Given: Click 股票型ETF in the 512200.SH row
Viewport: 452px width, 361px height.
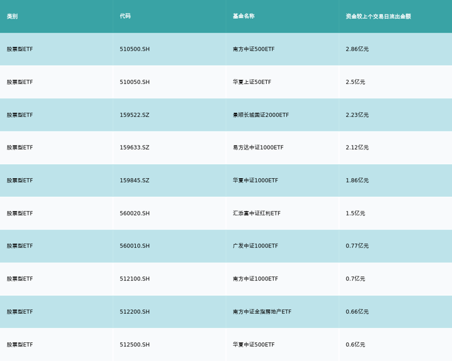Looking at the screenshot, I should [20, 312].
